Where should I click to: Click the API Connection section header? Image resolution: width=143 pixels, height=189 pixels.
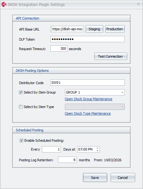pos(71,18)
